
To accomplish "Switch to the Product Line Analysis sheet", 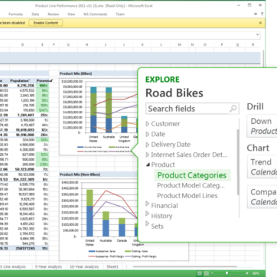I will pyautogui.click(x=13, y=267).
